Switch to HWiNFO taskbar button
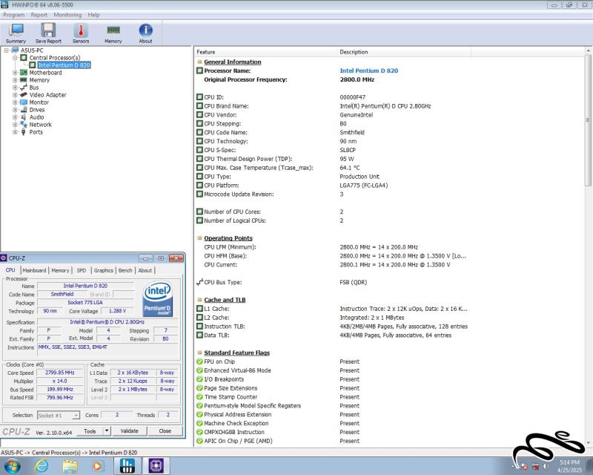The image size is (593, 475). click(x=127, y=465)
